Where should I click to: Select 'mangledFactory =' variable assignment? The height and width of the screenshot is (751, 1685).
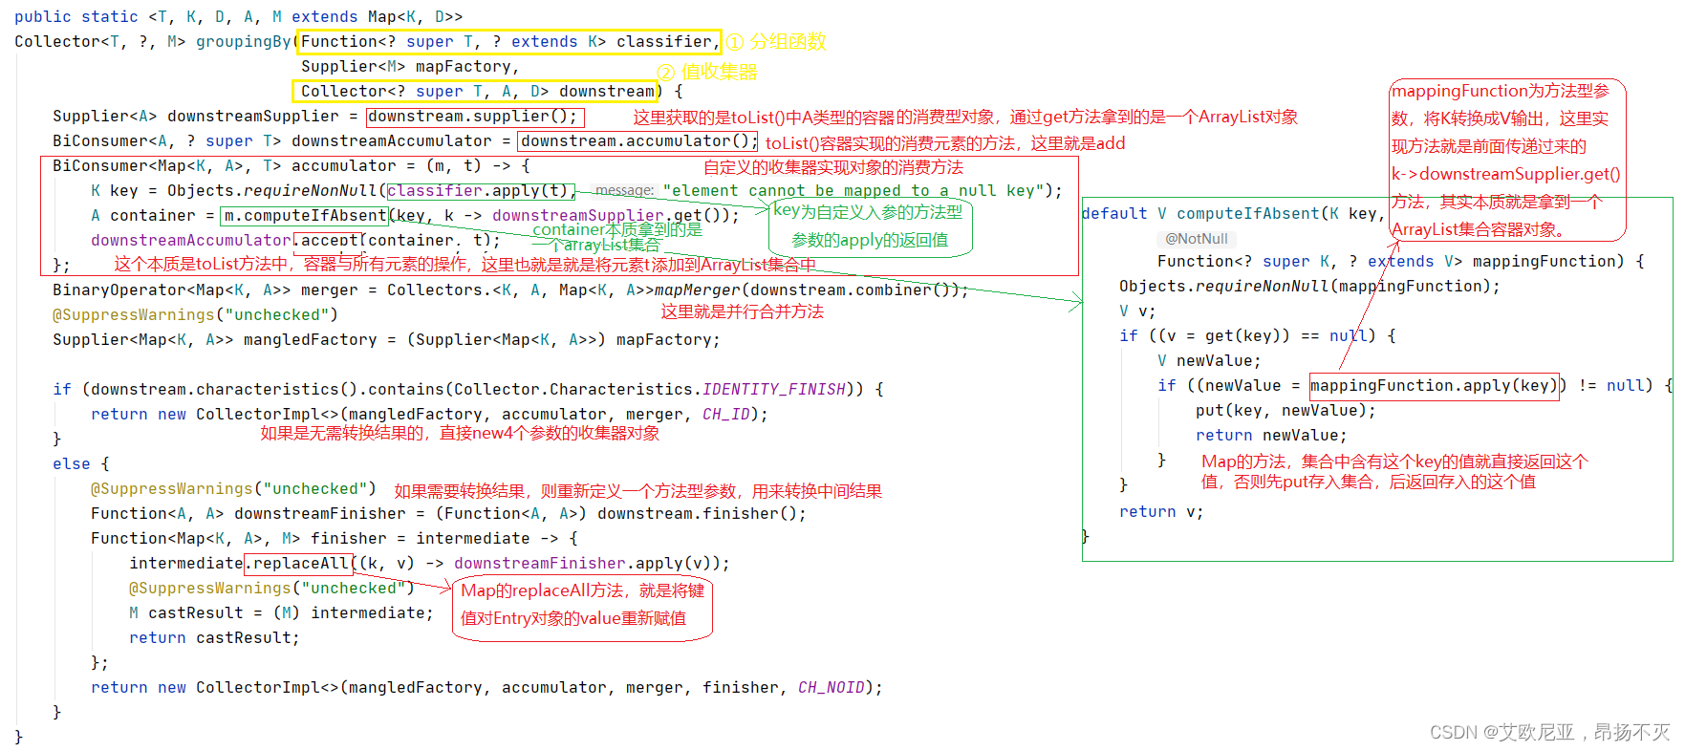[320, 339]
